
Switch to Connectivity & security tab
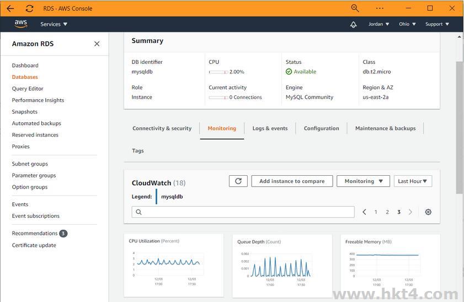162,128
